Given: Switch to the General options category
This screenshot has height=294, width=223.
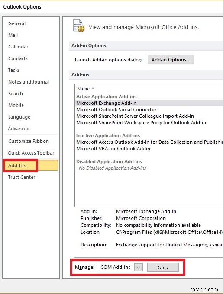Looking at the screenshot, I should 17,23.
